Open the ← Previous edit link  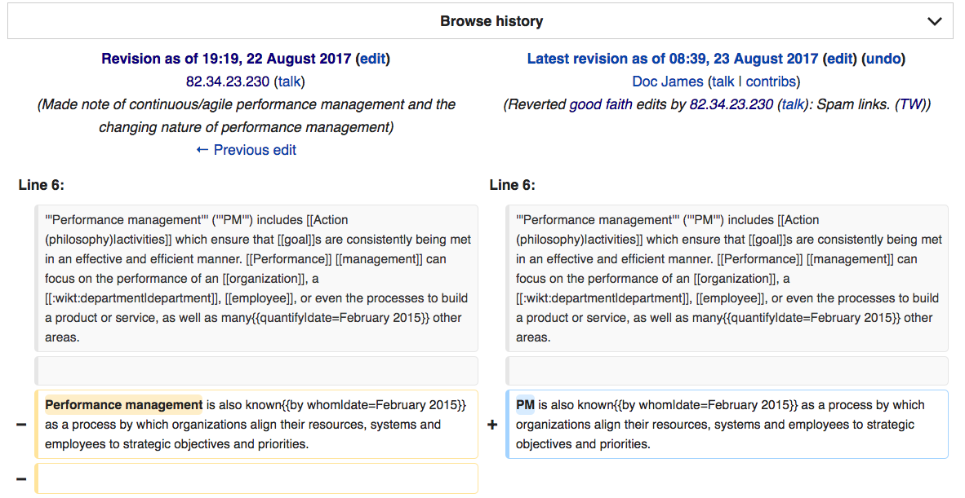click(246, 150)
